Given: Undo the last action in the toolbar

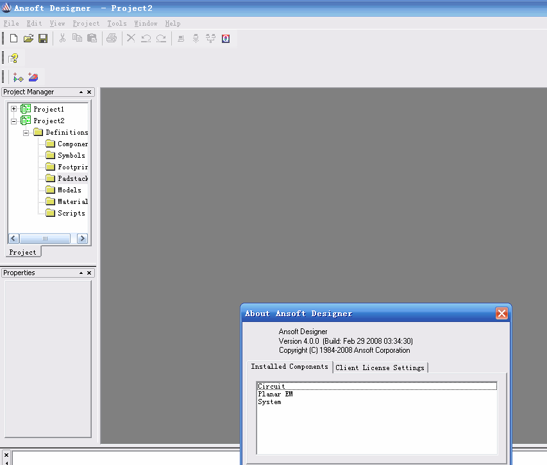Looking at the screenshot, I should [x=146, y=38].
